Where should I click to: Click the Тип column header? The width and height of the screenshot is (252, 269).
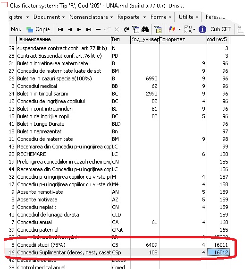click(121, 40)
